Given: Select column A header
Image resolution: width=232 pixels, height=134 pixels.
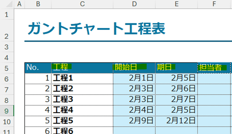Looking at the screenshot, I should [x=19, y=4].
